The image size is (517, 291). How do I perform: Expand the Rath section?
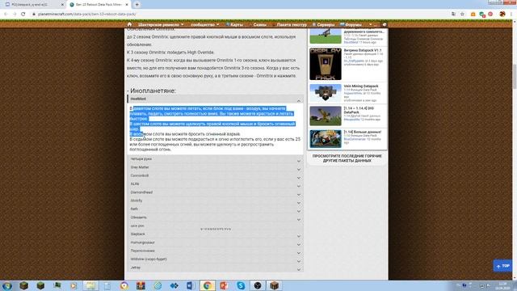[x=215, y=209]
